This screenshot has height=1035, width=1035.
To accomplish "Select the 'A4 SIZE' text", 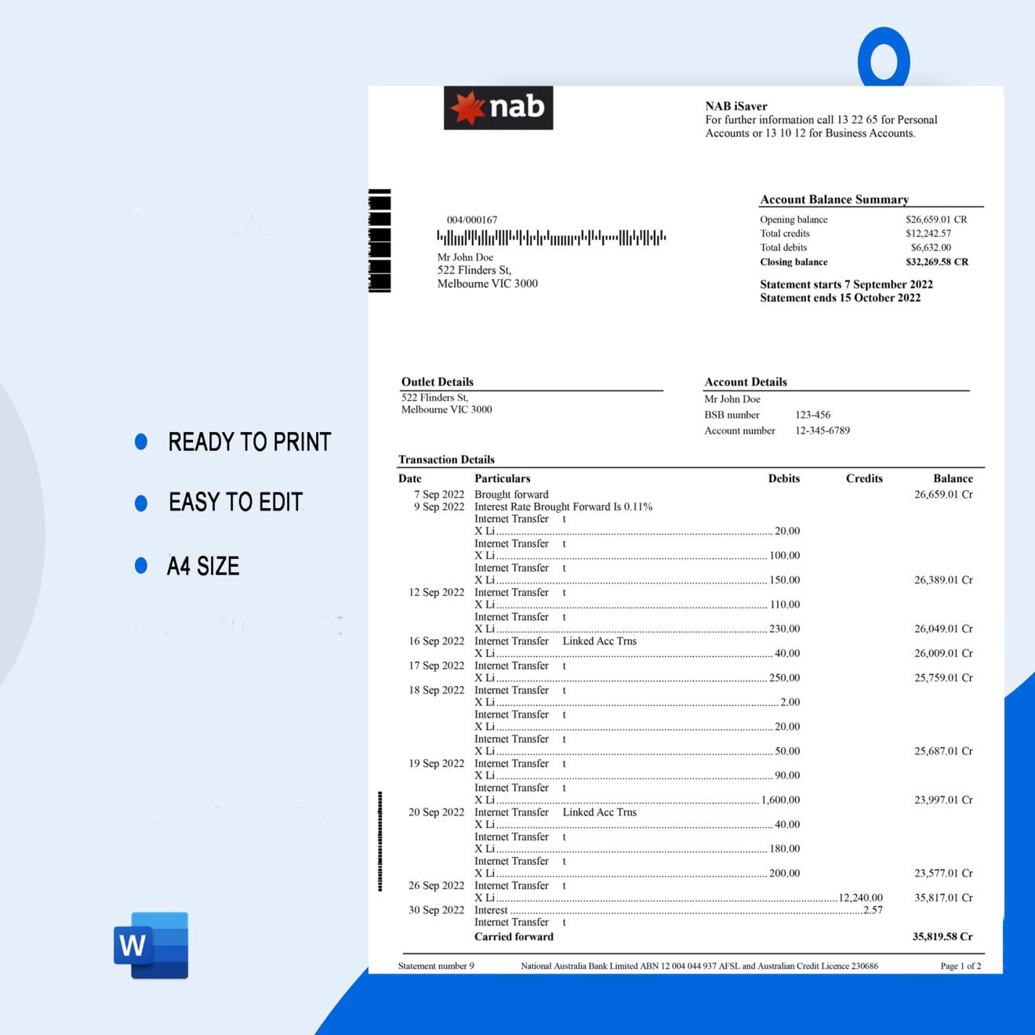I will point(203,566).
